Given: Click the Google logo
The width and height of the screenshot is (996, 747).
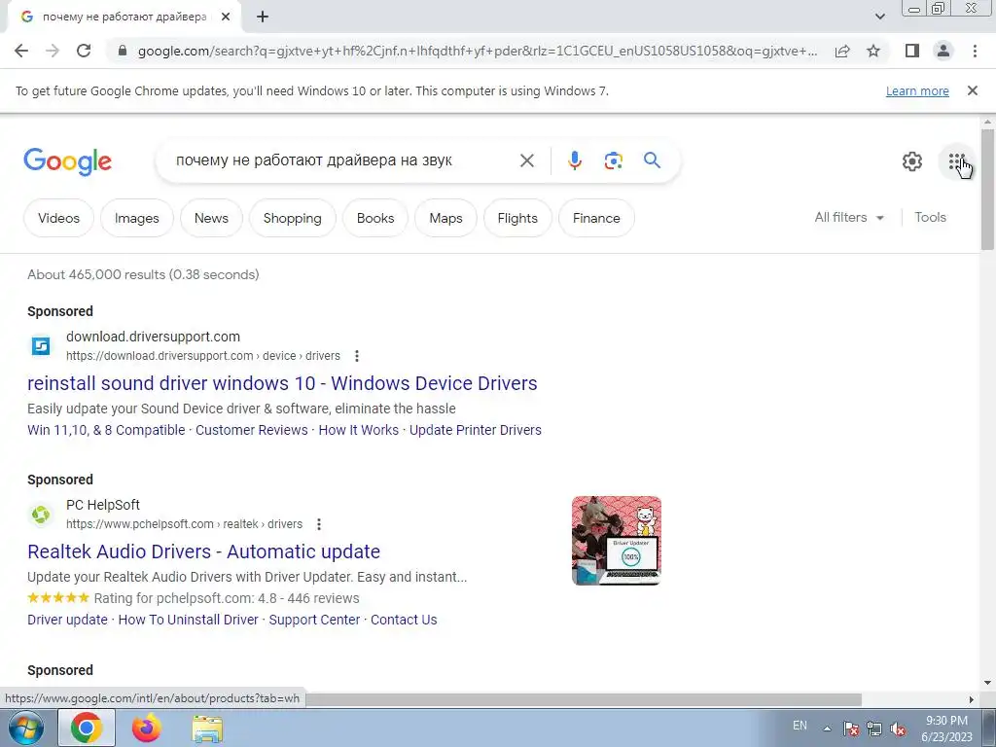Looking at the screenshot, I should pos(67,161).
